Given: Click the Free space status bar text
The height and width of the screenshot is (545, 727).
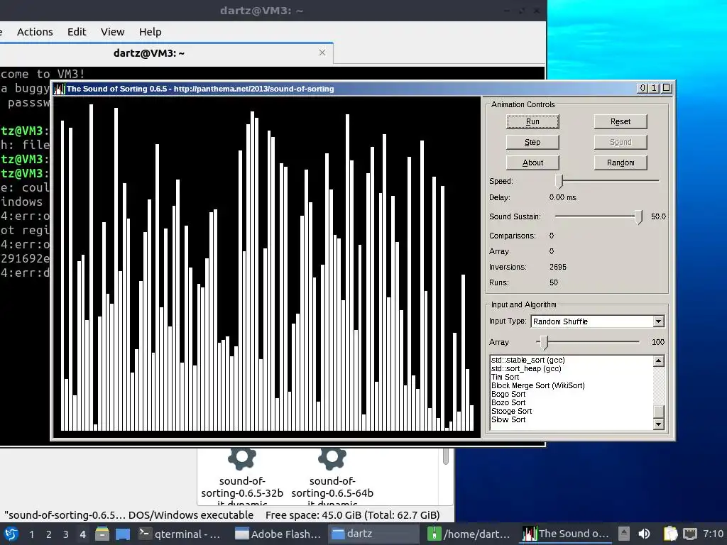Looking at the screenshot, I should pos(352,515).
